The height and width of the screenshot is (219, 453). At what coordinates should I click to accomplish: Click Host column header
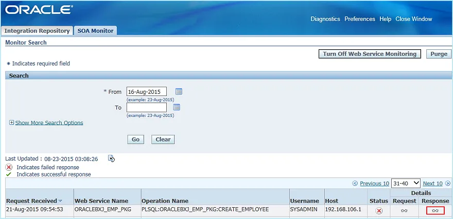[332, 201]
